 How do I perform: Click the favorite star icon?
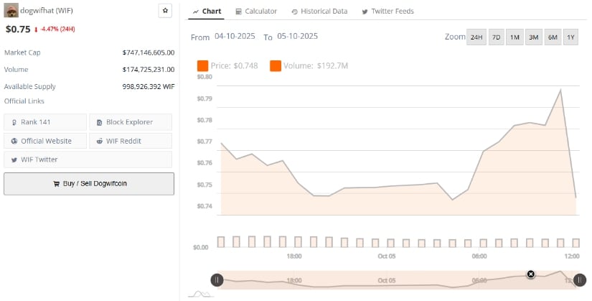(x=165, y=11)
